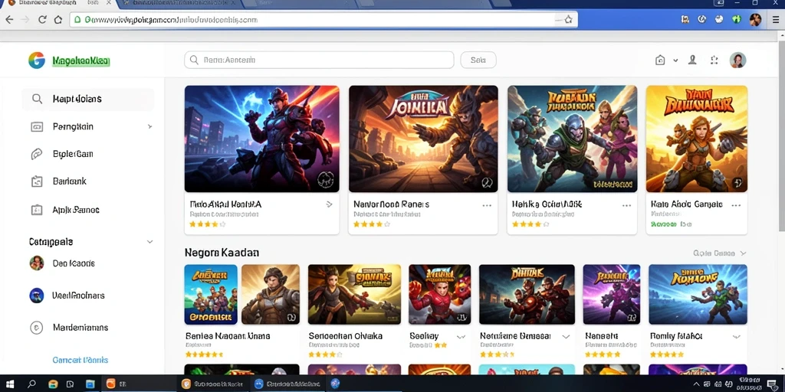Focus the browser address bar

point(324,20)
